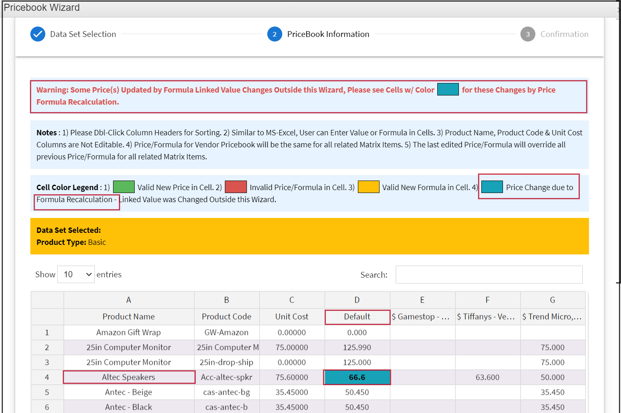
Task: Select column F header
Action: pyautogui.click(x=488, y=300)
